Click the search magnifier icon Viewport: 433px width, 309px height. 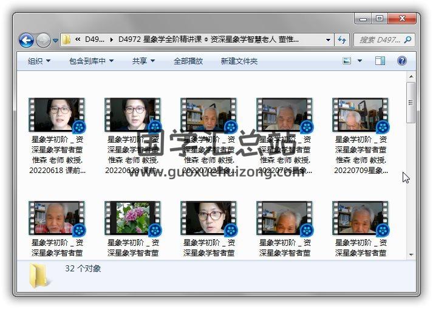point(407,40)
